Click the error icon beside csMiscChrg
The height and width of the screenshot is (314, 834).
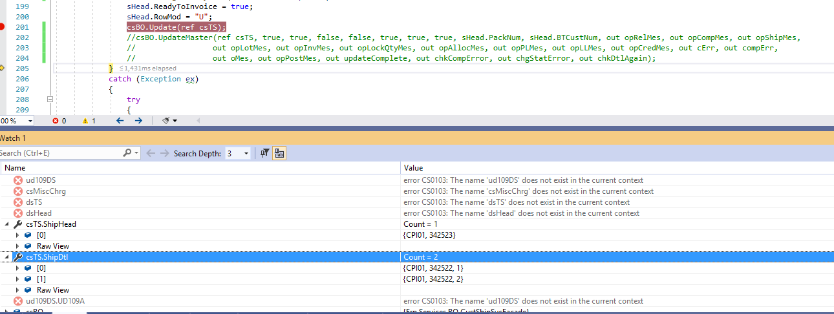click(18, 191)
